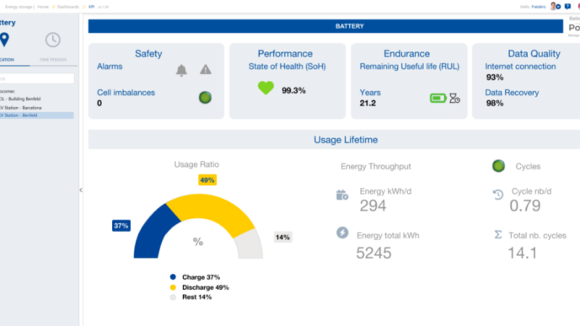
Task: Toggle Discharge 49% legend entry
Action: tap(199, 287)
